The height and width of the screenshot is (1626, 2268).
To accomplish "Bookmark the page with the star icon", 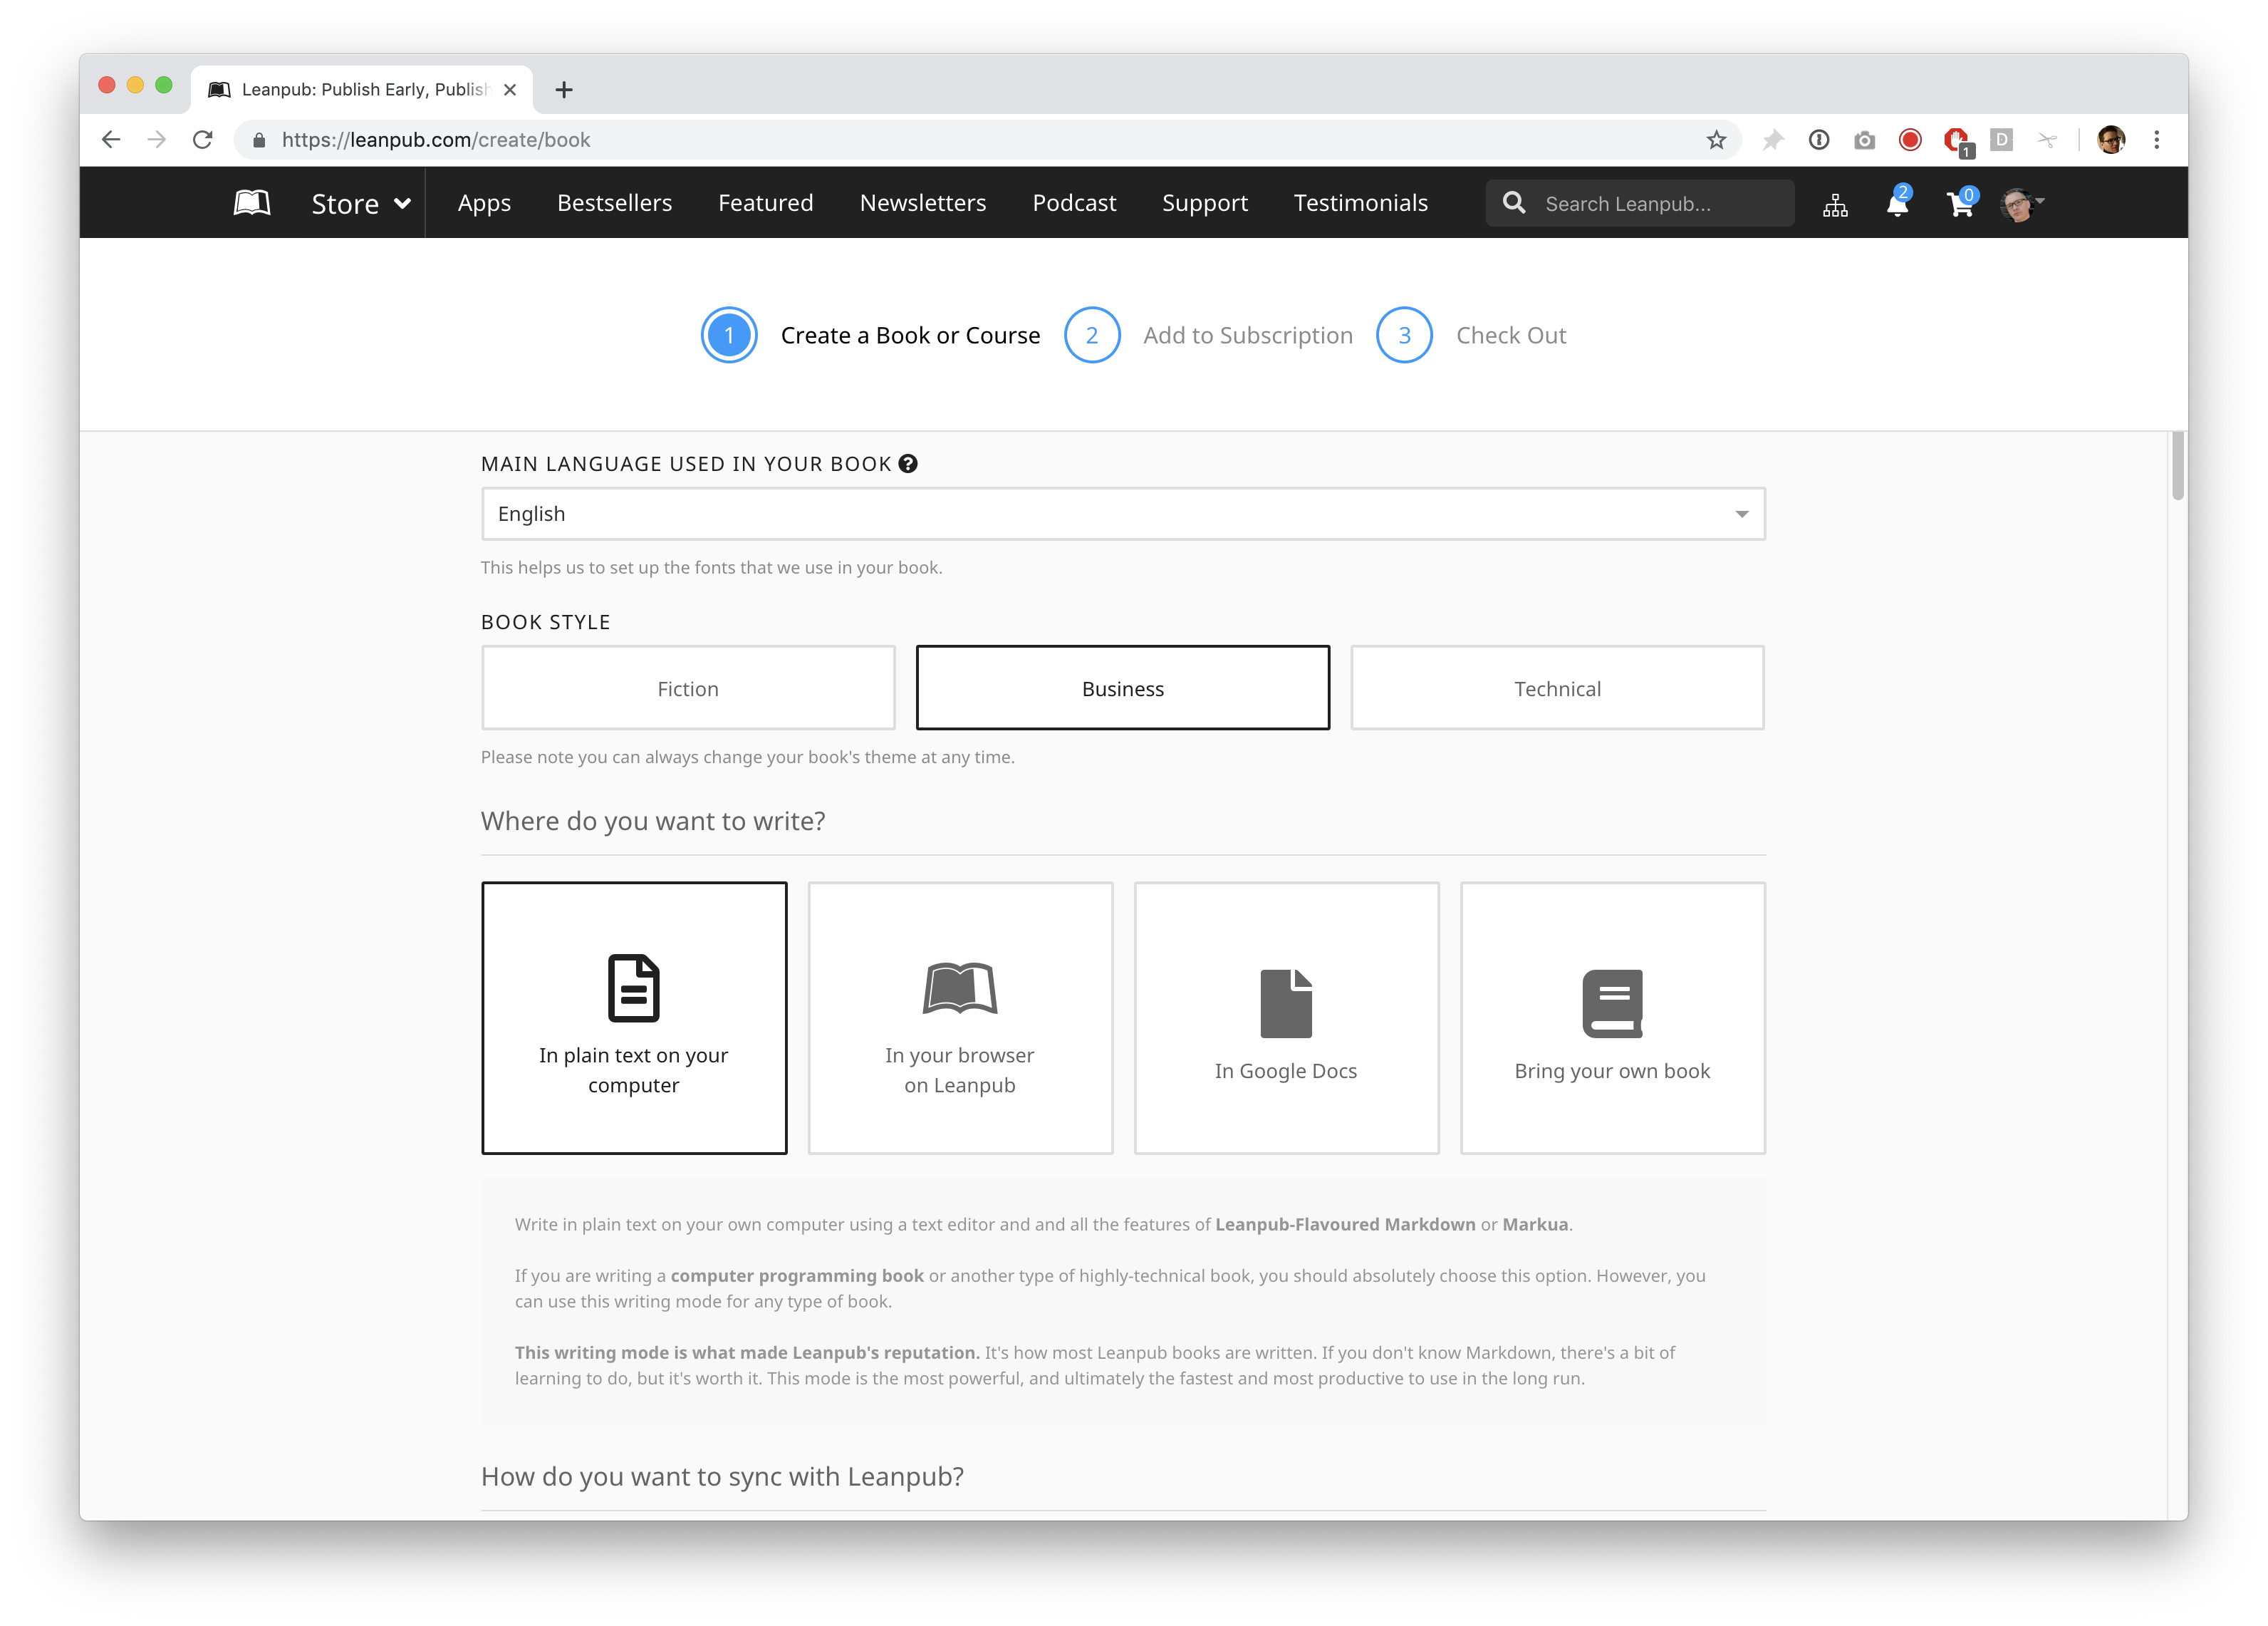I will point(1716,140).
